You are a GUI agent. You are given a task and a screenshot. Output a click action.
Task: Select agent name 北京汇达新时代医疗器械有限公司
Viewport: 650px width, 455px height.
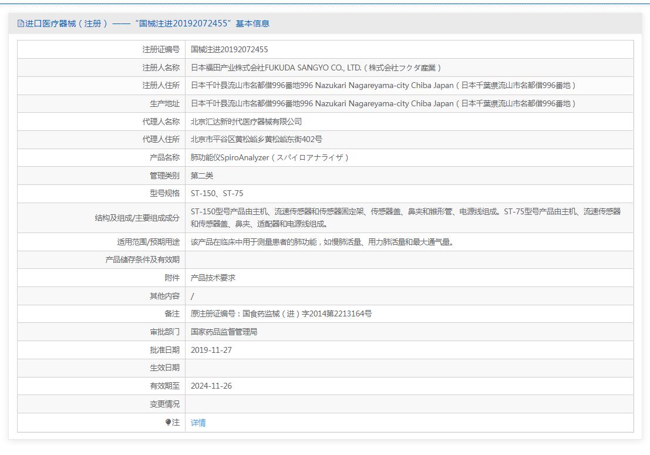(x=246, y=122)
